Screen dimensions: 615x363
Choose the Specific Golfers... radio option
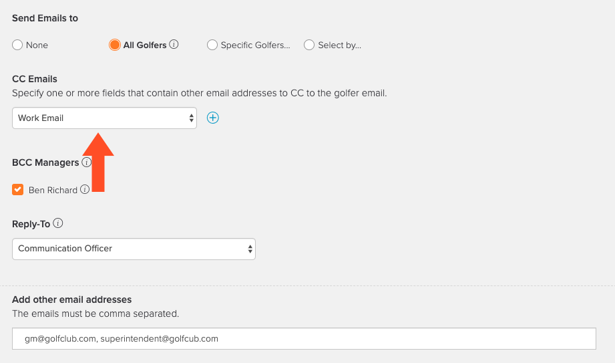[212, 45]
